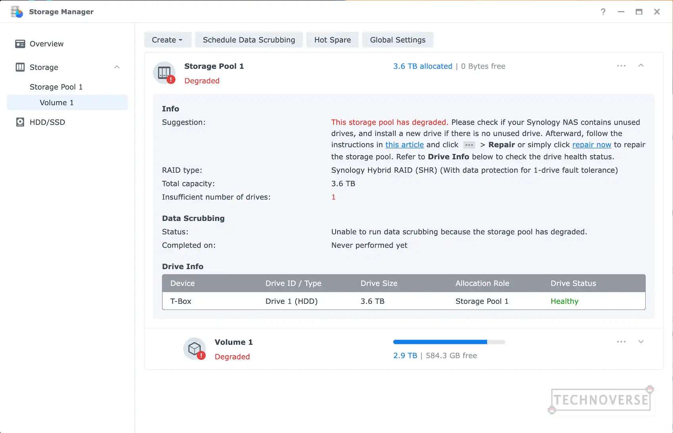Close the Storage Manager window
This screenshot has width=673, height=433.
657,12
